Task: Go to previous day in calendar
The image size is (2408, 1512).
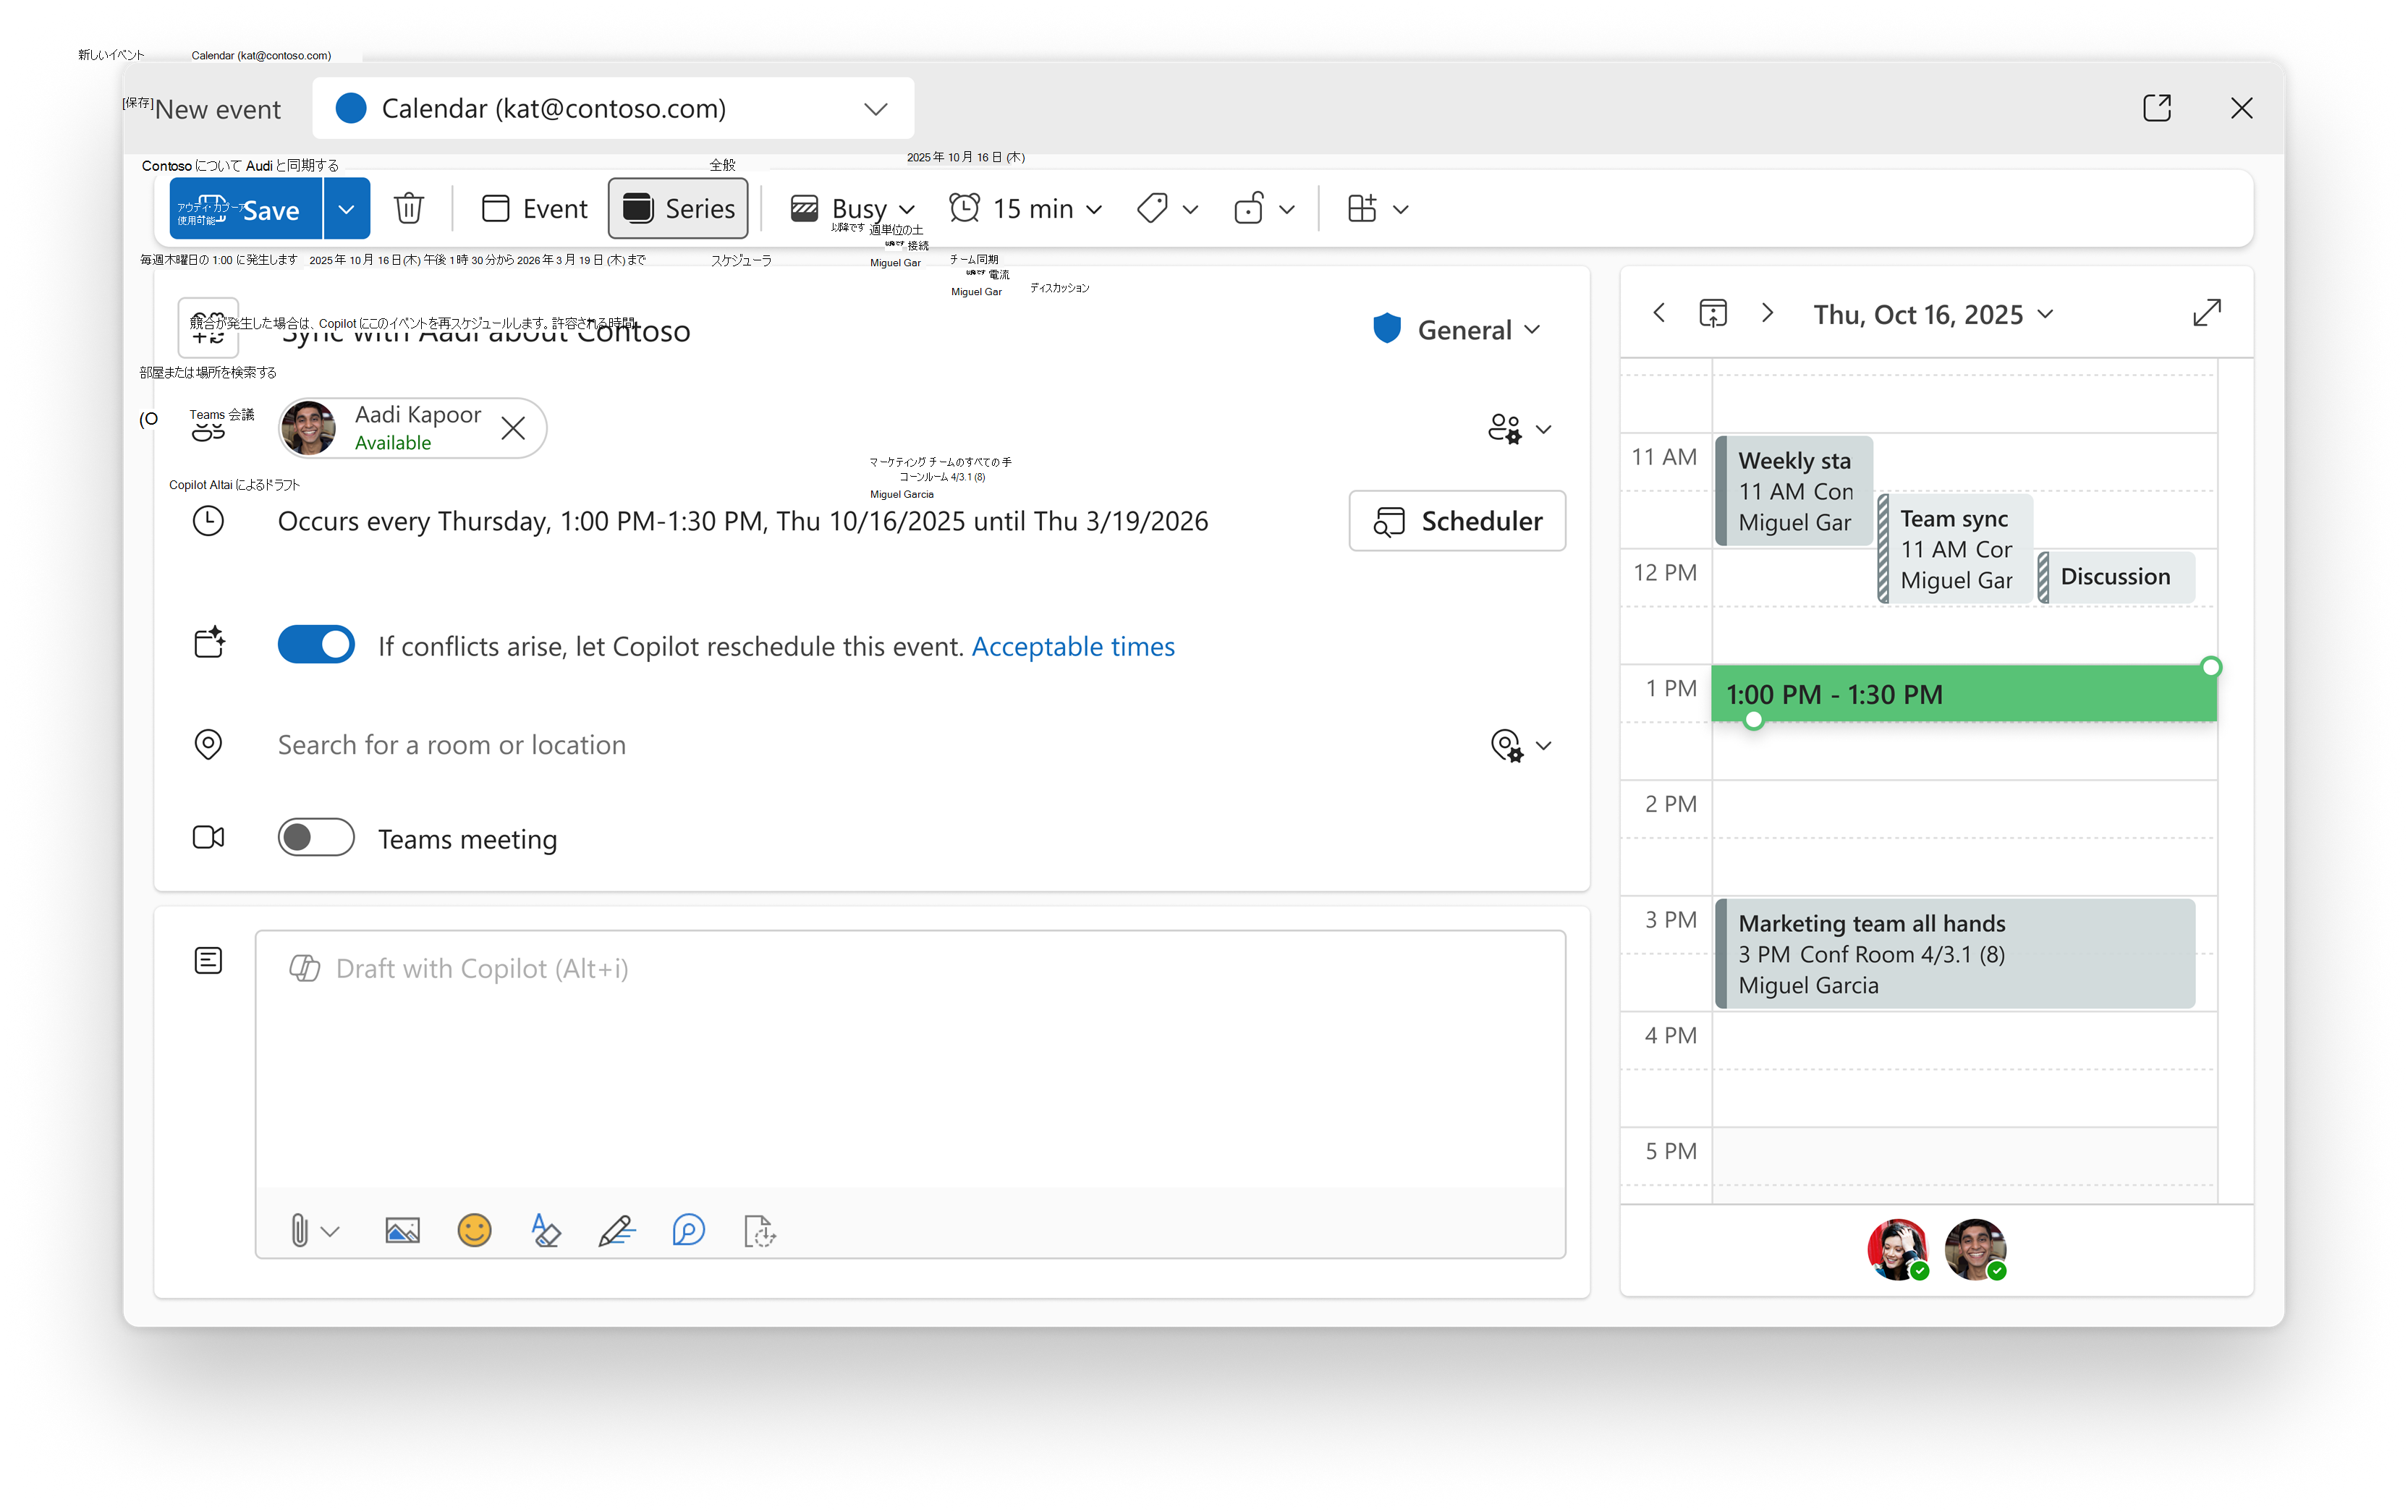Action: (1659, 314)
